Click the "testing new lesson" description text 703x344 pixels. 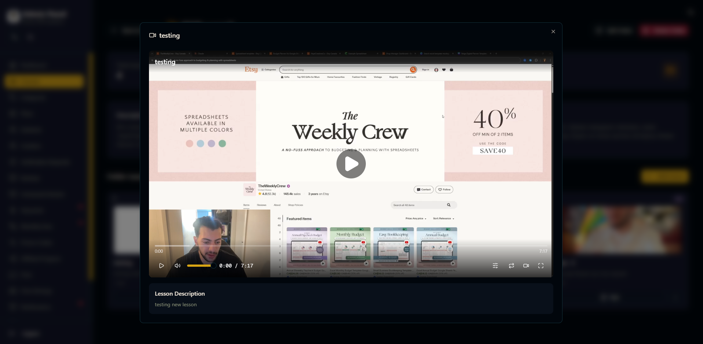point(176,304)
